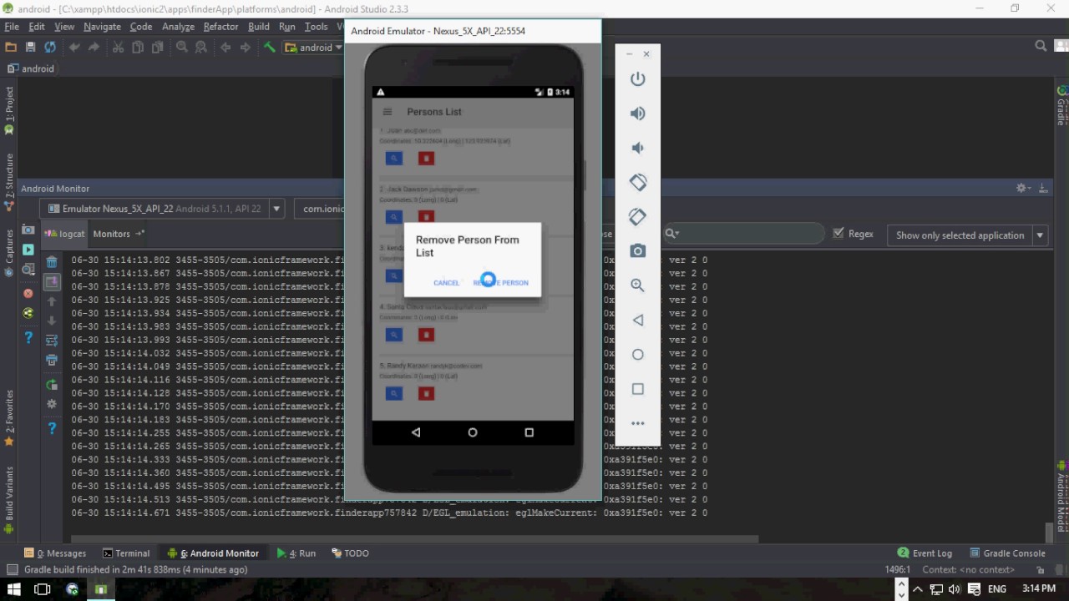Click the Paste toolbar icon
1069x601 pixels.
click(x=157, y=48)
